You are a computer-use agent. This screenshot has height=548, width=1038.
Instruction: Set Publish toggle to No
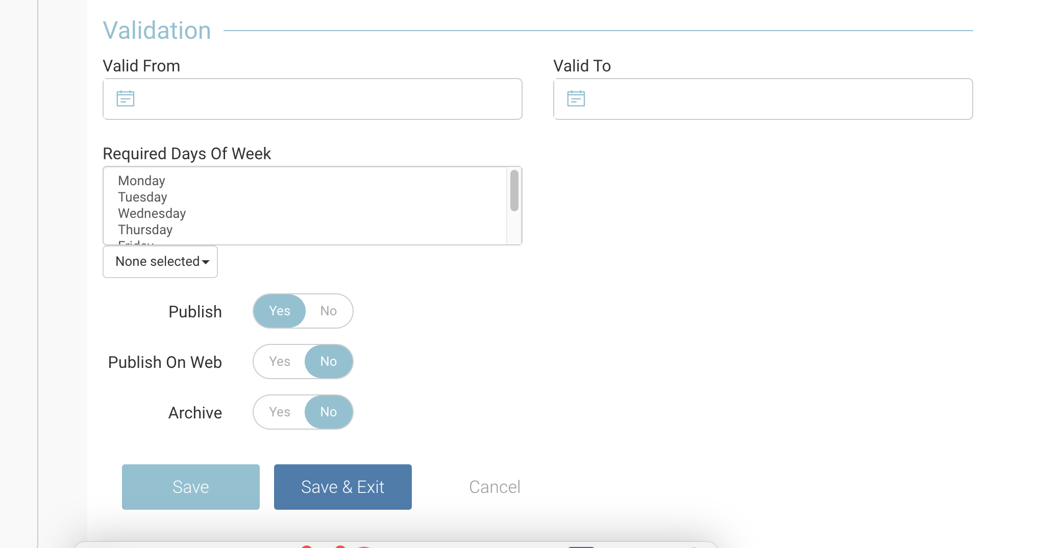coord(329,311)
